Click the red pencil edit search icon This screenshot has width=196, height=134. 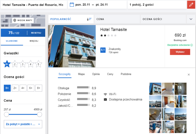191,5
